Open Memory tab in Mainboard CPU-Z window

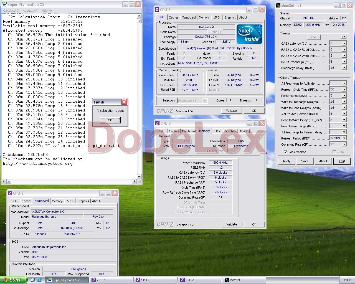pyautogui.click(x=57, y=201)
